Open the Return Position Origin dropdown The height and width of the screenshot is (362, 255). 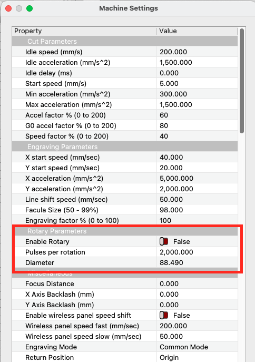tap(197, 357)
